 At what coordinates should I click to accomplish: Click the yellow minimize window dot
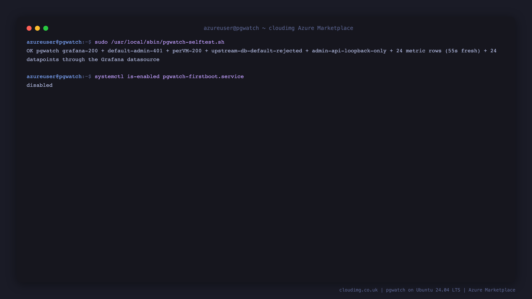click(37, 28)
